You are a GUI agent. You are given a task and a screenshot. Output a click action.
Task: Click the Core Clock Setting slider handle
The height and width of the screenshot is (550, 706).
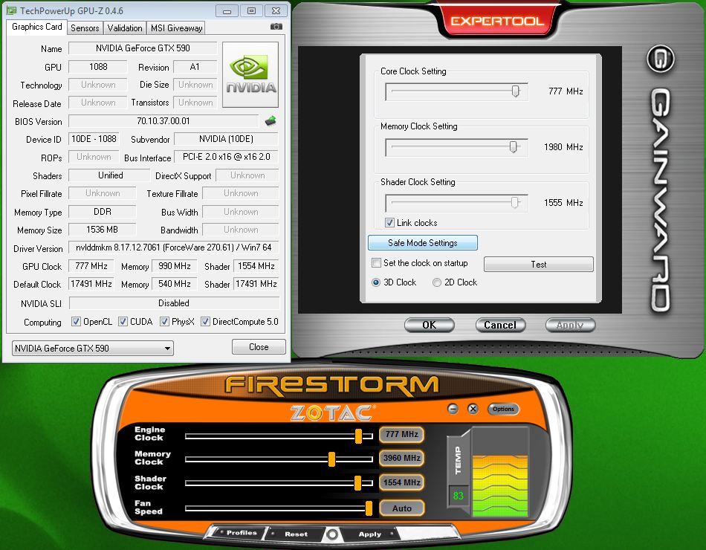pyautogui.click(x=516, y=91)
